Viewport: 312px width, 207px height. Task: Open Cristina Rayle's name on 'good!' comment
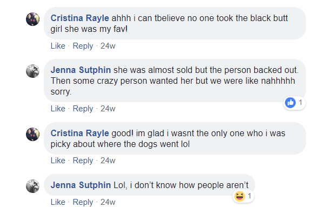click(79, 133)
